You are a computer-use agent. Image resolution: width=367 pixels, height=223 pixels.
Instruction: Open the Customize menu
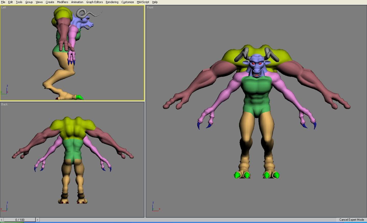(127, 2)
